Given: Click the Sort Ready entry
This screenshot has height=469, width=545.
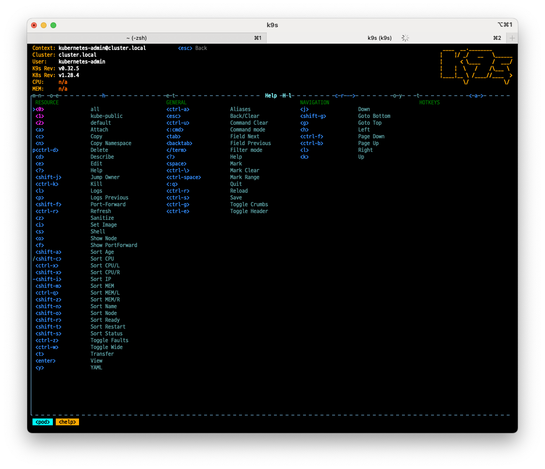Looking at the screenshot, I should (x=105, y=320).
